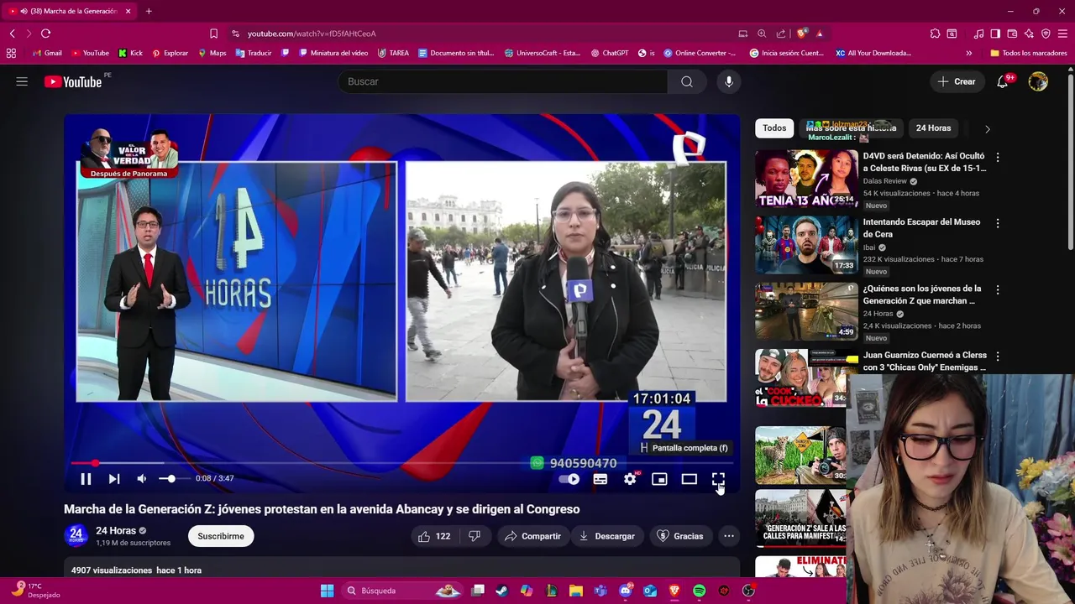Open options for Juan Guarnizo video
This screenshot has height=604, width=1075.
click(x=998, y=357)
